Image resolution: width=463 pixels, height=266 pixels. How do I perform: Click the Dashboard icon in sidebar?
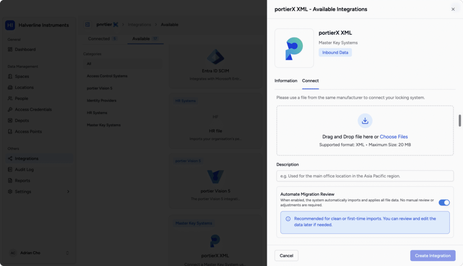pos(10,49)
